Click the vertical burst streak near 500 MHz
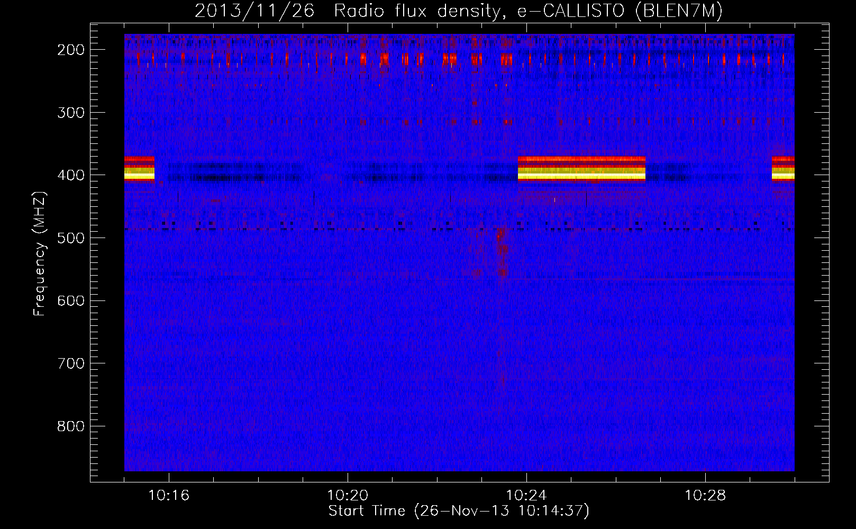 (502, 253)
